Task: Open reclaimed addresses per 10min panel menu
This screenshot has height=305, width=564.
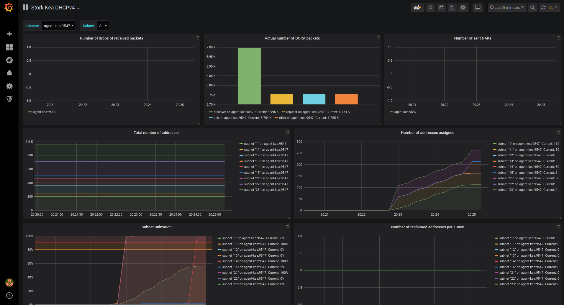Action: pyautogui.click(x=428, y=227)
